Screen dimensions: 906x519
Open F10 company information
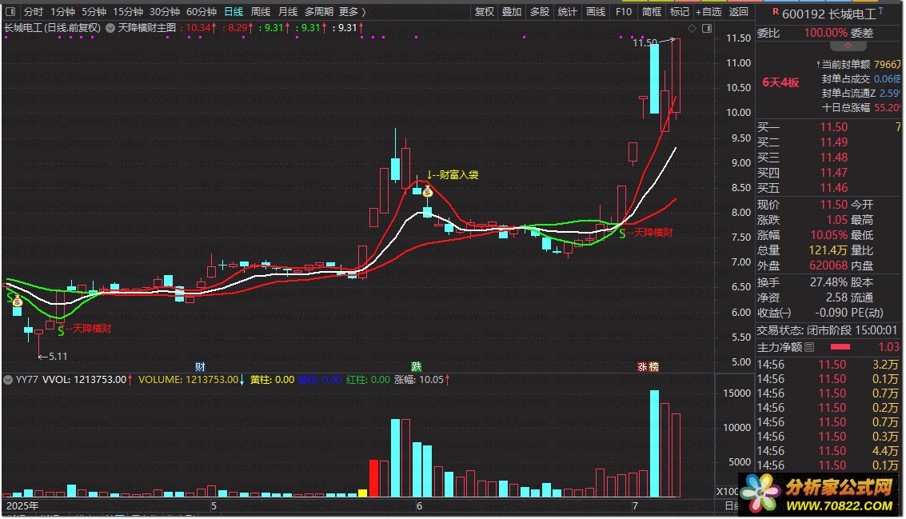(x=624, y=11)
